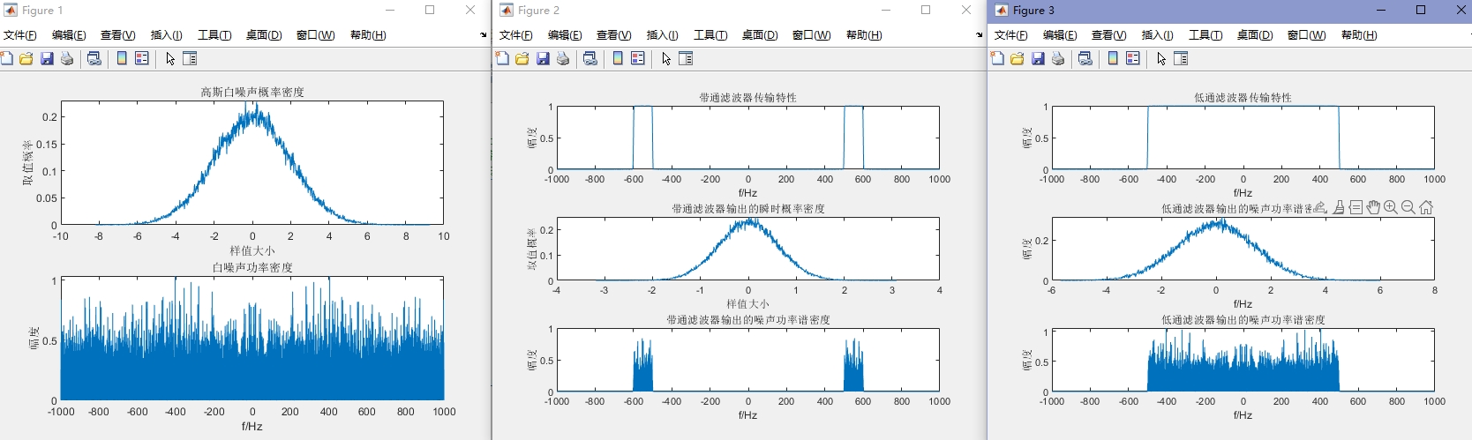Print figure icon in Figure 2
The width and height of the screenshot is (1472, 440).
563,58
